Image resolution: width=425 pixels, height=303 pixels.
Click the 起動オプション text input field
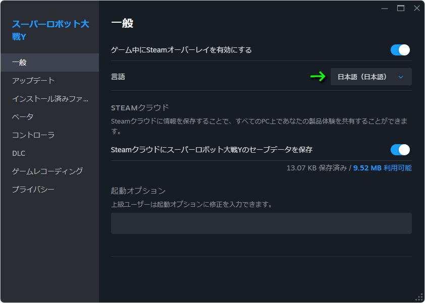pos(261,223)
